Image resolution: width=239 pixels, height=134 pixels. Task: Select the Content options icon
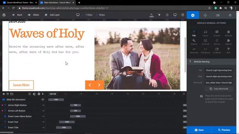[217, 33]
